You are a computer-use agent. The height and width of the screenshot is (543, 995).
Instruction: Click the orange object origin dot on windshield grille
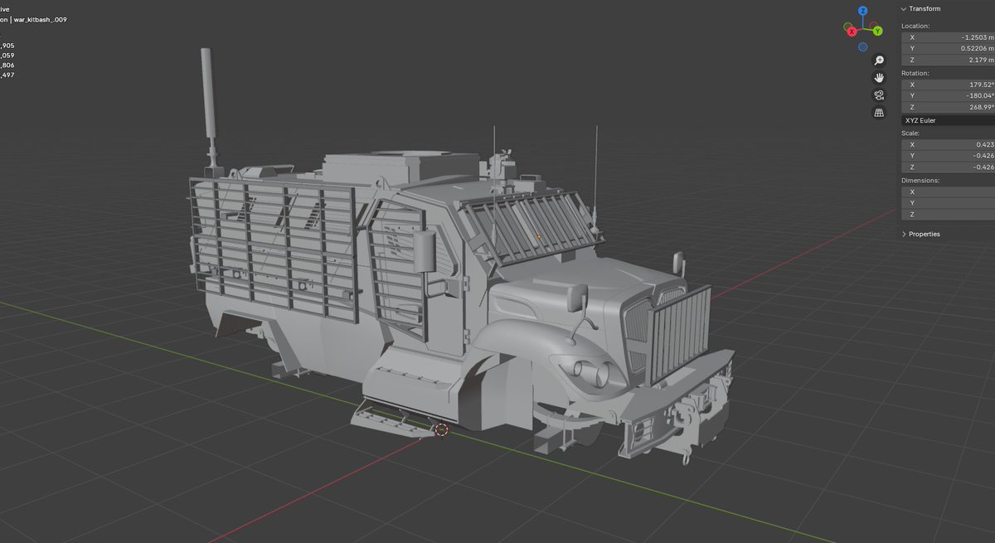point(538,236)
